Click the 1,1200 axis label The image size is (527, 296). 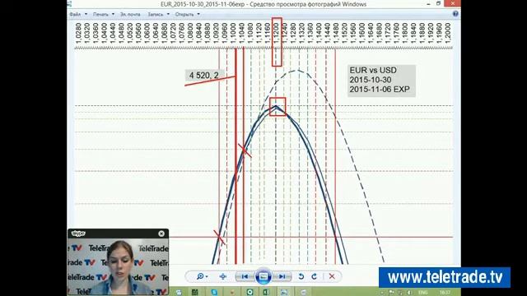(x=277, y=33)
